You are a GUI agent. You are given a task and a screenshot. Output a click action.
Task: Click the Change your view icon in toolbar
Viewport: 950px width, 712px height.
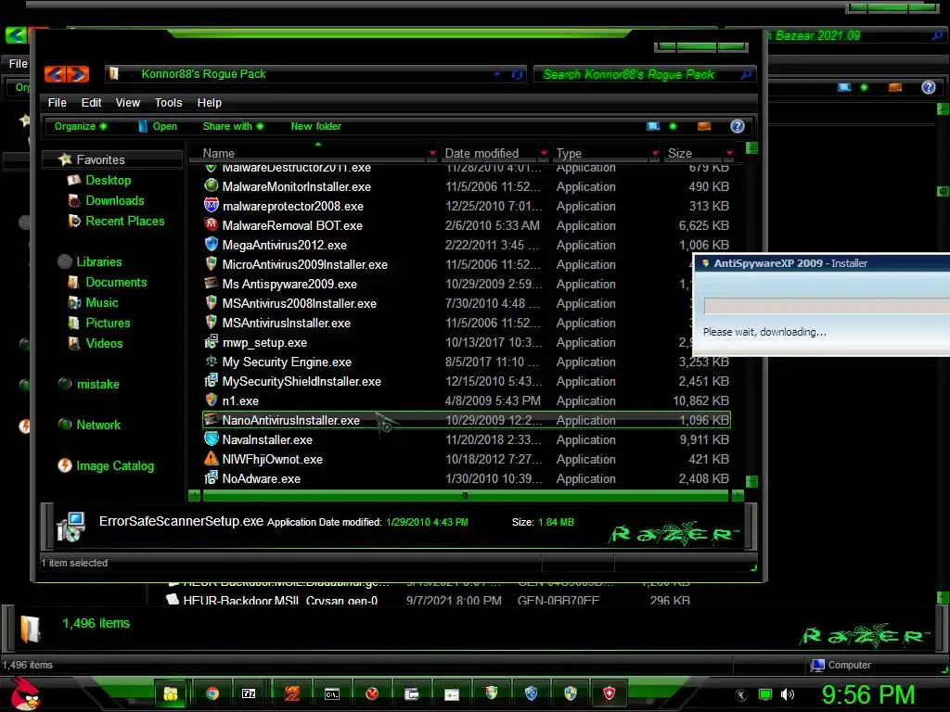(653, 126)
